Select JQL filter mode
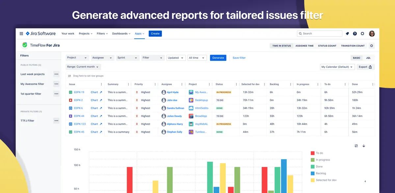Viewport: 395px width, 193px height. tap(368, 58)
